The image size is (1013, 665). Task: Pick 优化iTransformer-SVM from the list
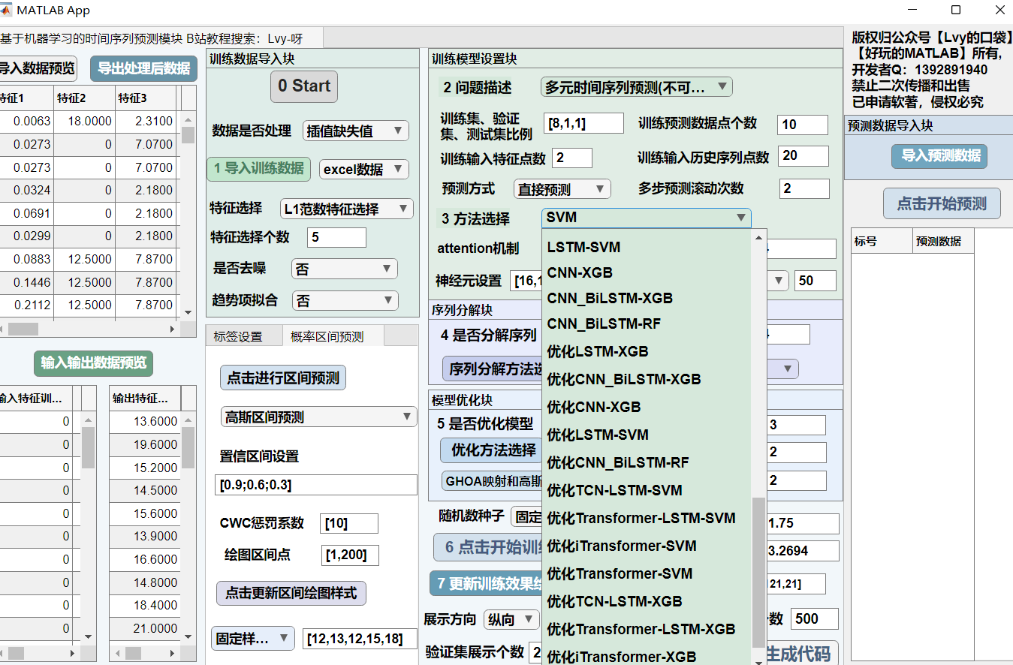pos(621,546)
